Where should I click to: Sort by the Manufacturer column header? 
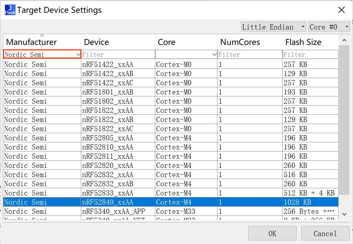(42, 42)
